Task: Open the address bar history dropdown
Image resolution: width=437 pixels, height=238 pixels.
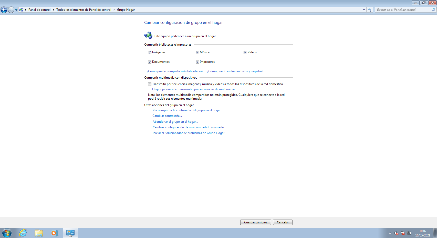Action: point(364,10)
